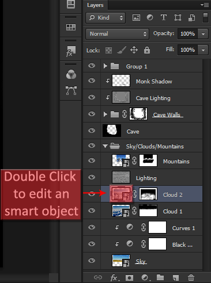Lock image pixels brush icon
Screen dimensions: 211x283
pyautogui.click(x=122, y=50)
